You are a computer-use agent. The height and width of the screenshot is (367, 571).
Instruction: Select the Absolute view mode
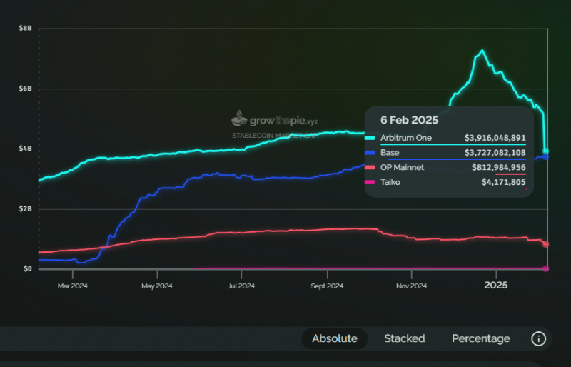pos(334,338)
